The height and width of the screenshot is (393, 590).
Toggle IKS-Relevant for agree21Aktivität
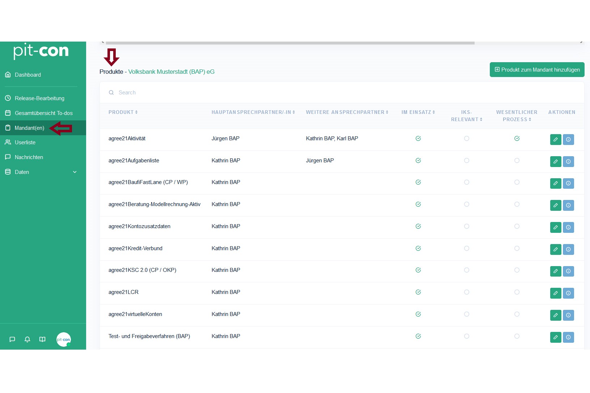[467, 138]
